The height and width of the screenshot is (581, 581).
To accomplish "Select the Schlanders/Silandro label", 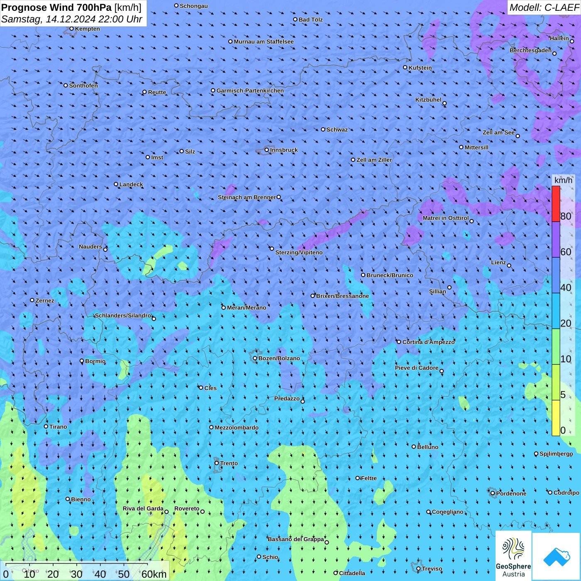I will point(123,315).
